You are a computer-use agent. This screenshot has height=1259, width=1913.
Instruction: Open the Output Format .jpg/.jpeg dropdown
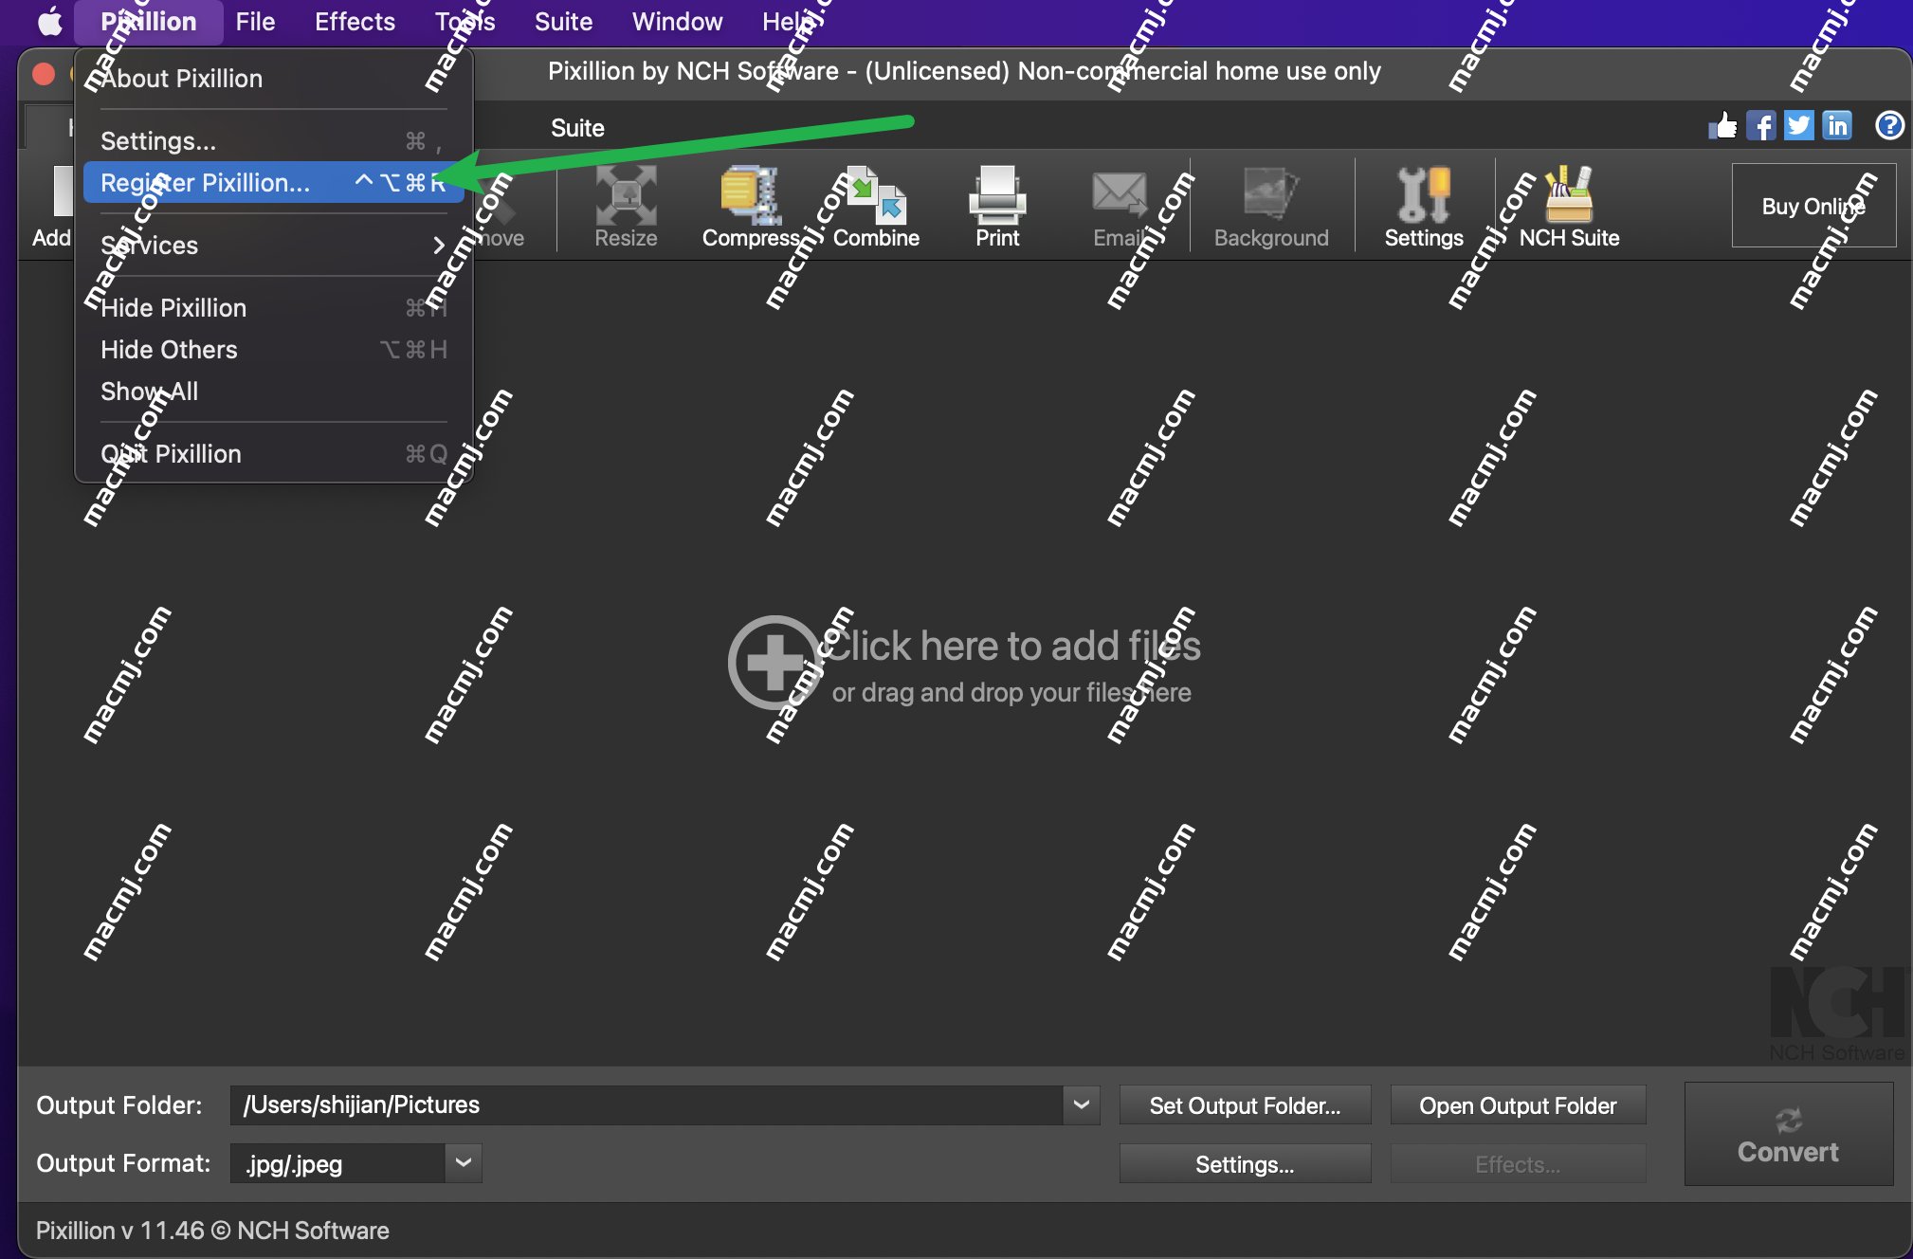(x=355, y=1163)
